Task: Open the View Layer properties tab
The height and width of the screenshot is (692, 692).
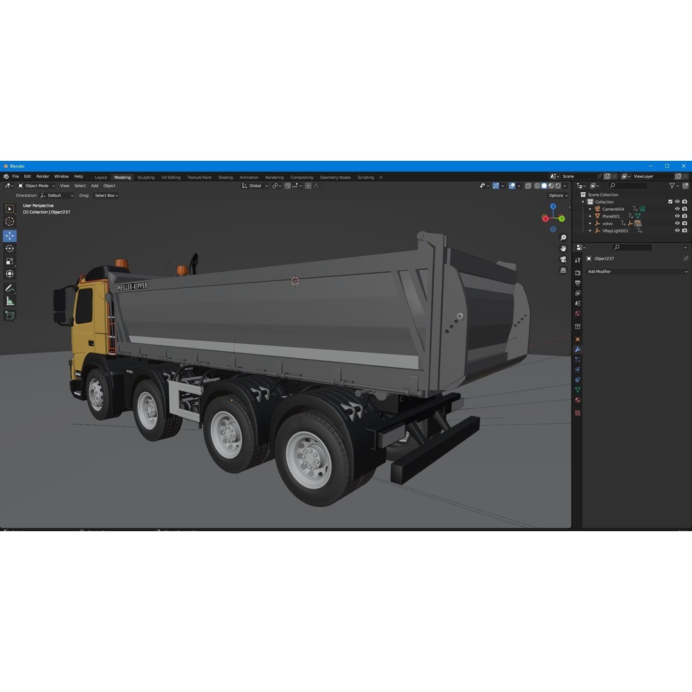Action: [x=578, y=293]
